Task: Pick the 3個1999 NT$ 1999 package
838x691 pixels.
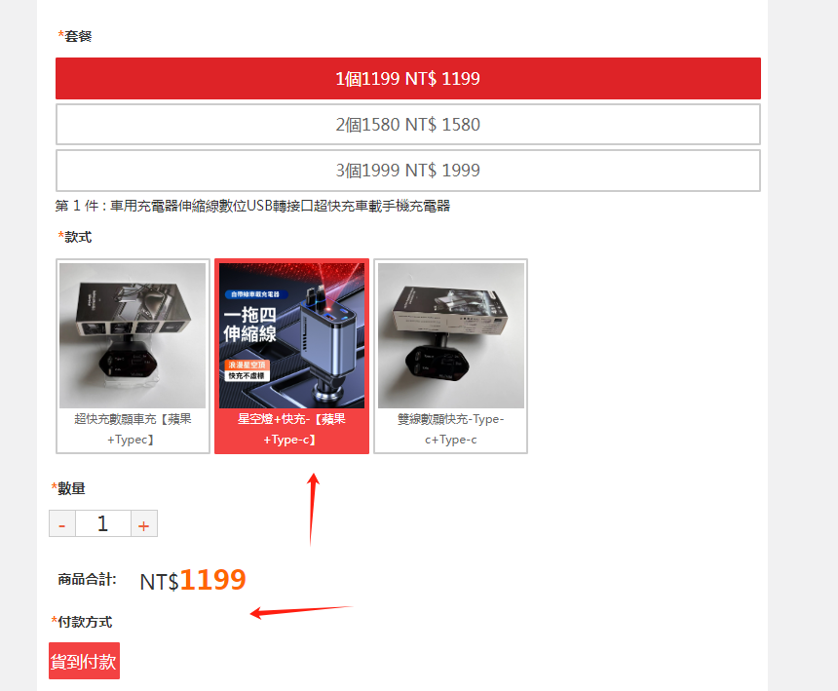Action: (x=407, y=171)
